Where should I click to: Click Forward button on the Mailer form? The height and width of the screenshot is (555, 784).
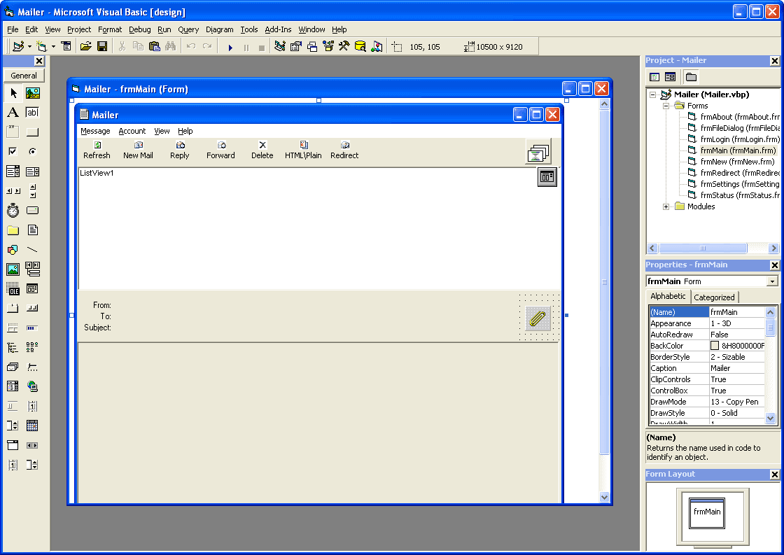(x=220, y=150)
